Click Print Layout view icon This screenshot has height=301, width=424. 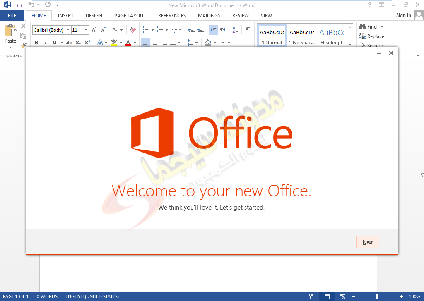point(327,296)
